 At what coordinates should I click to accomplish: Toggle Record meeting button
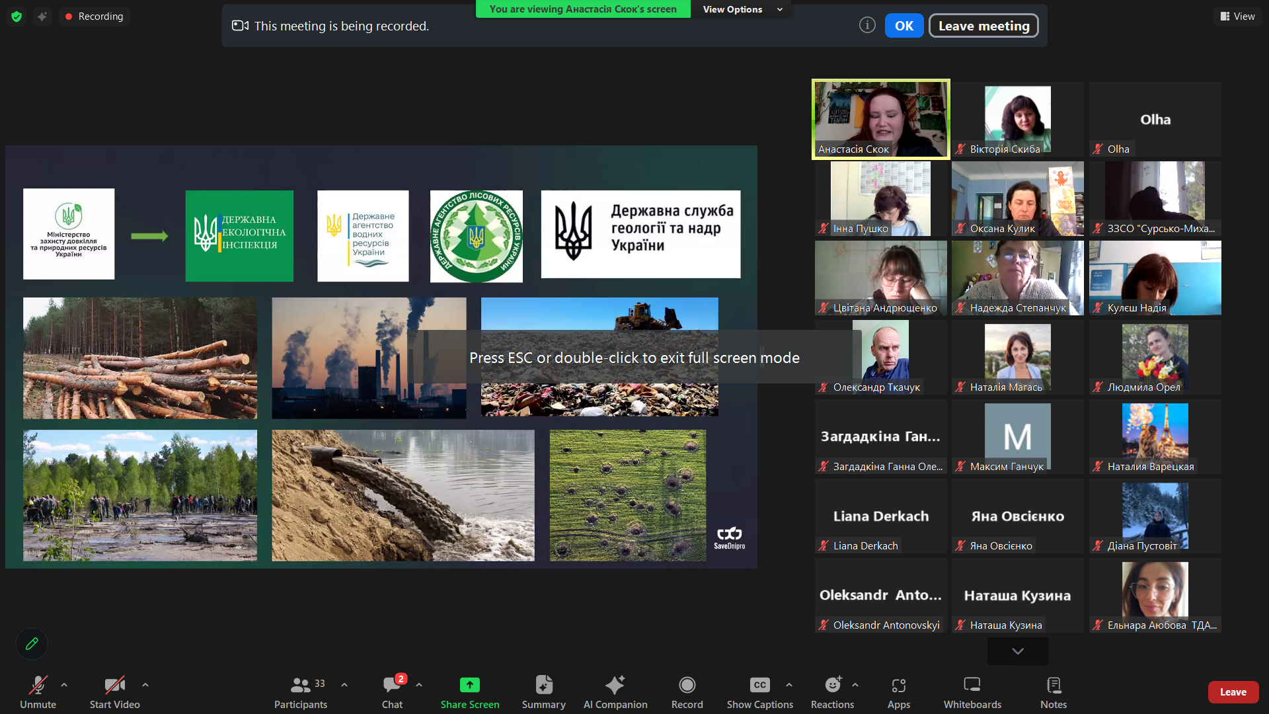(x=687, y=686)
